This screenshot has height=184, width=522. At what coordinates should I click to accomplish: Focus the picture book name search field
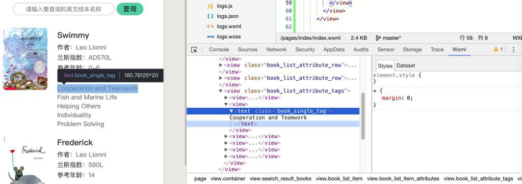64,9
